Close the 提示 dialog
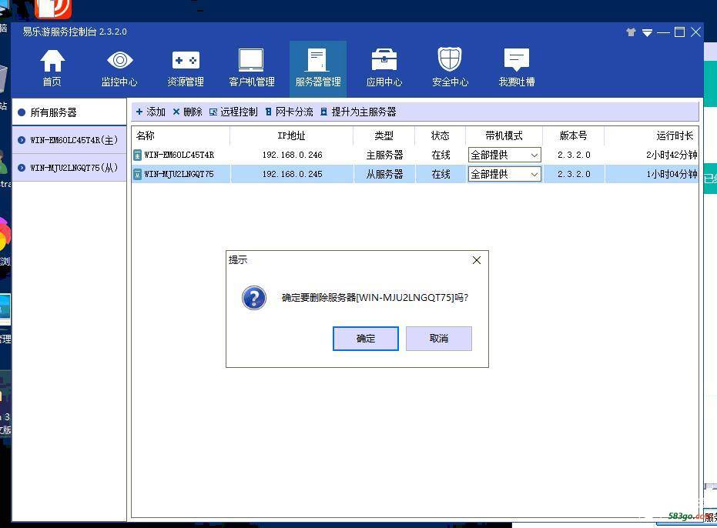Viewport: 717px width, 528px height. tap(476, 260)
